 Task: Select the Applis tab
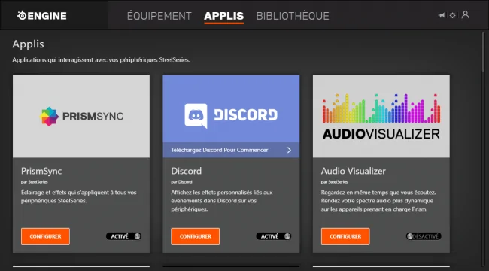(x=224, y=16)
